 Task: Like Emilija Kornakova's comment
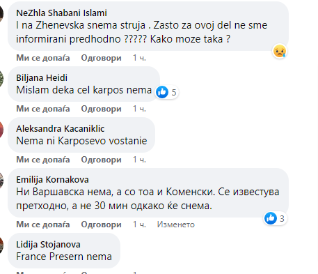click(x=43, y=224)
